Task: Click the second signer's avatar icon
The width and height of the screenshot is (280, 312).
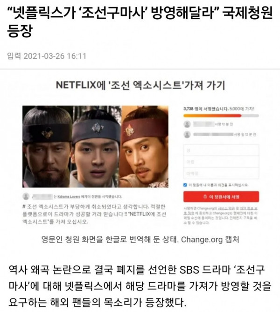Action: (x=187, y=134)
